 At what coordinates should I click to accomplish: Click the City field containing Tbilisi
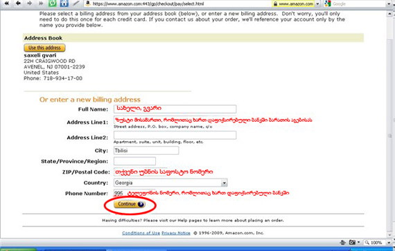pos(146,151)
